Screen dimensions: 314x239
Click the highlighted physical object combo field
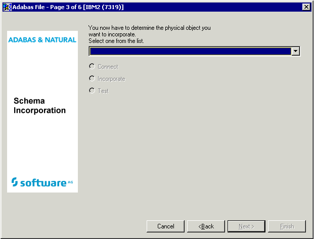190,51
